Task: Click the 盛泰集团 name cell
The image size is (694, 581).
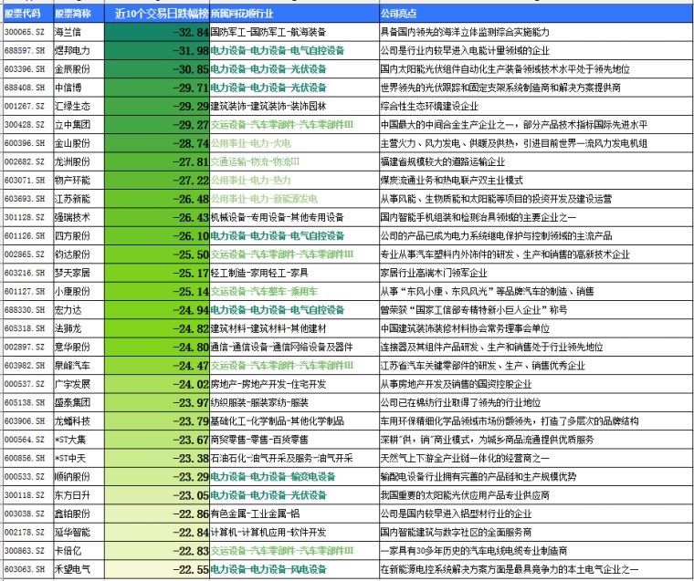Action: tap(79, 403)
